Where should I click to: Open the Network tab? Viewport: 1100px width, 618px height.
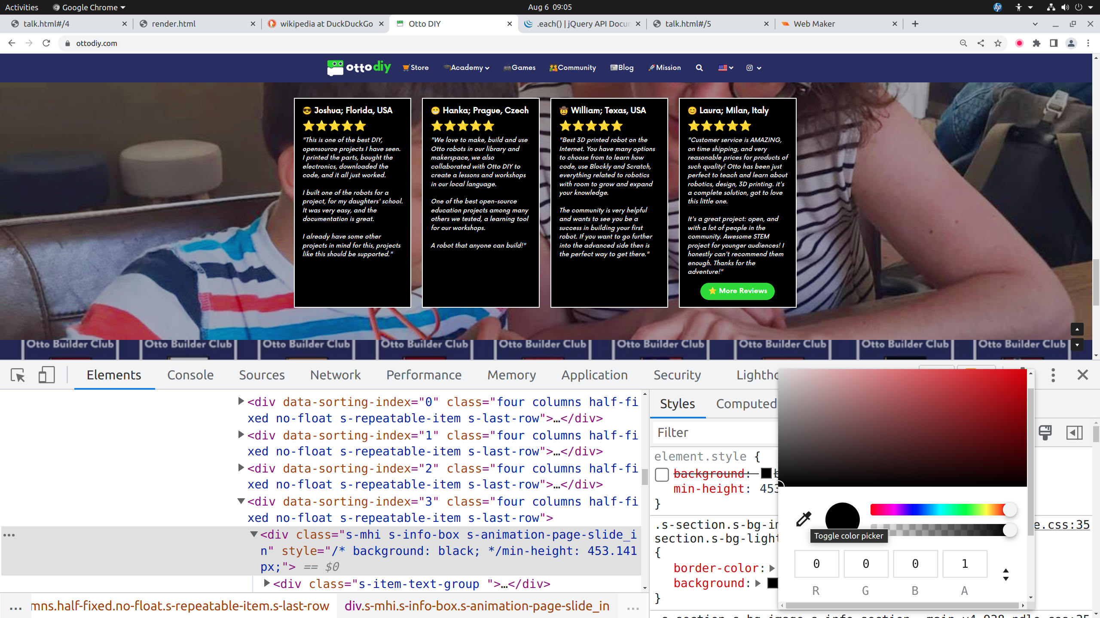tap(335, 375)
